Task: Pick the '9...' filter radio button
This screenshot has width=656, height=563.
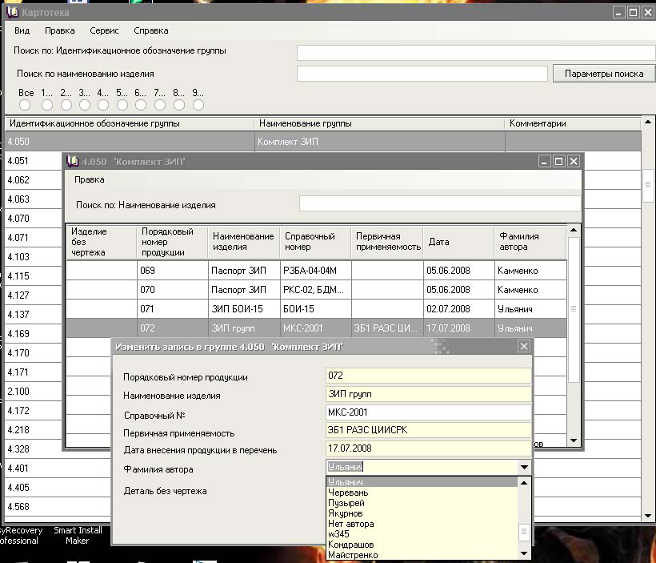Action: (198, 105)
